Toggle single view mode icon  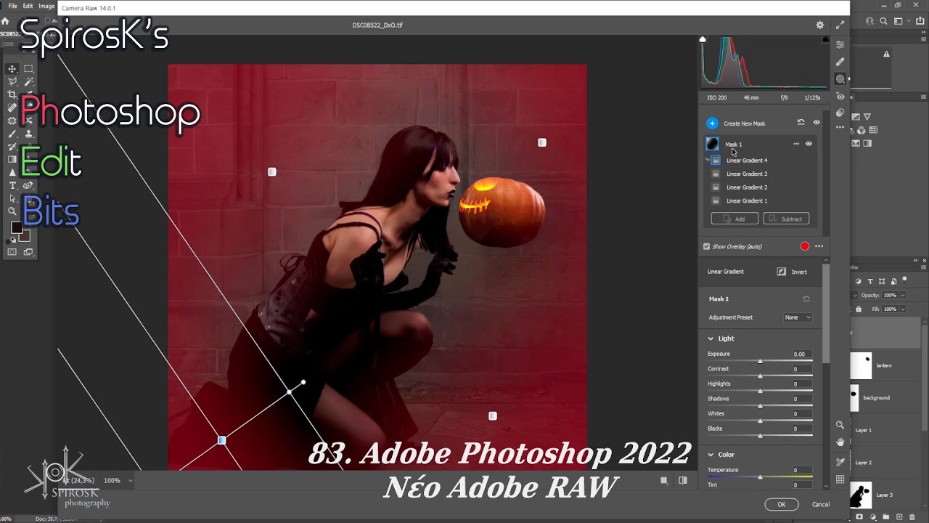pyautogui.click(x=663, y=480)
